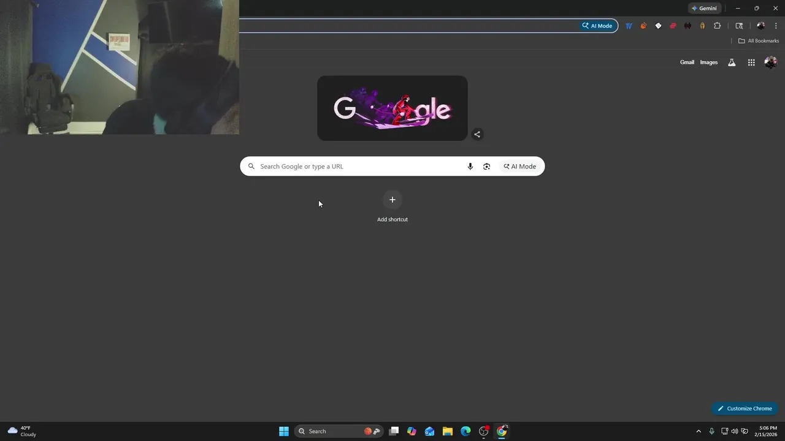Share the Google Doodle
Screen dimensions: 785x441
coord(477,134)
